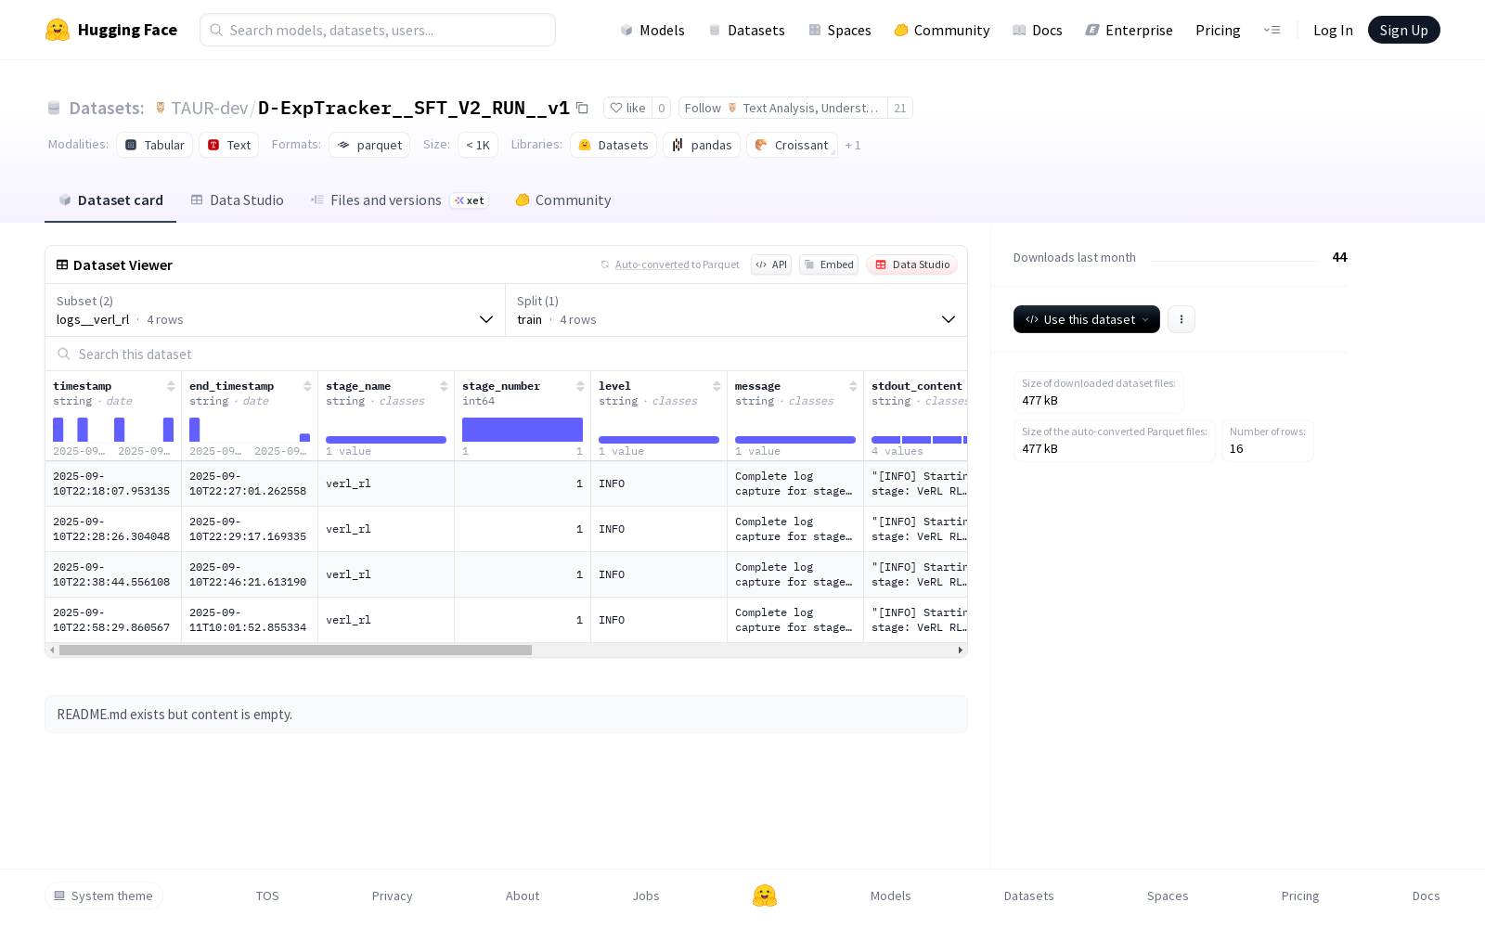Go to Models in the top navigation

tap(652, 30)
